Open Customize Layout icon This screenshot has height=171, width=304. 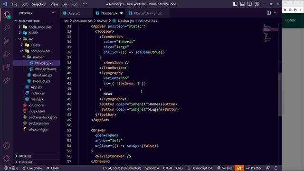tap(256, 4)
